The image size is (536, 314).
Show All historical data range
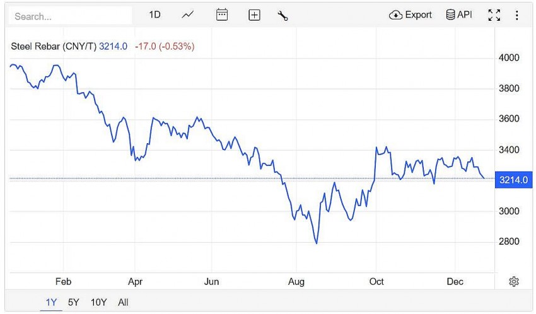123,303
